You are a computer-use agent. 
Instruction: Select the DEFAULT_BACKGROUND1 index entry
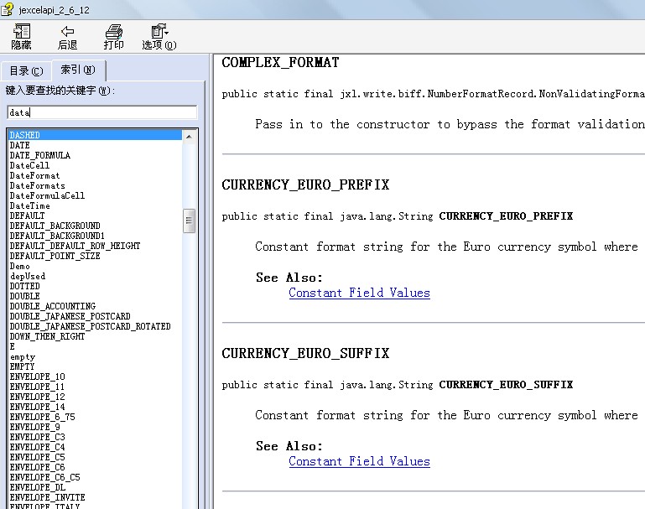tap(57, 236)
